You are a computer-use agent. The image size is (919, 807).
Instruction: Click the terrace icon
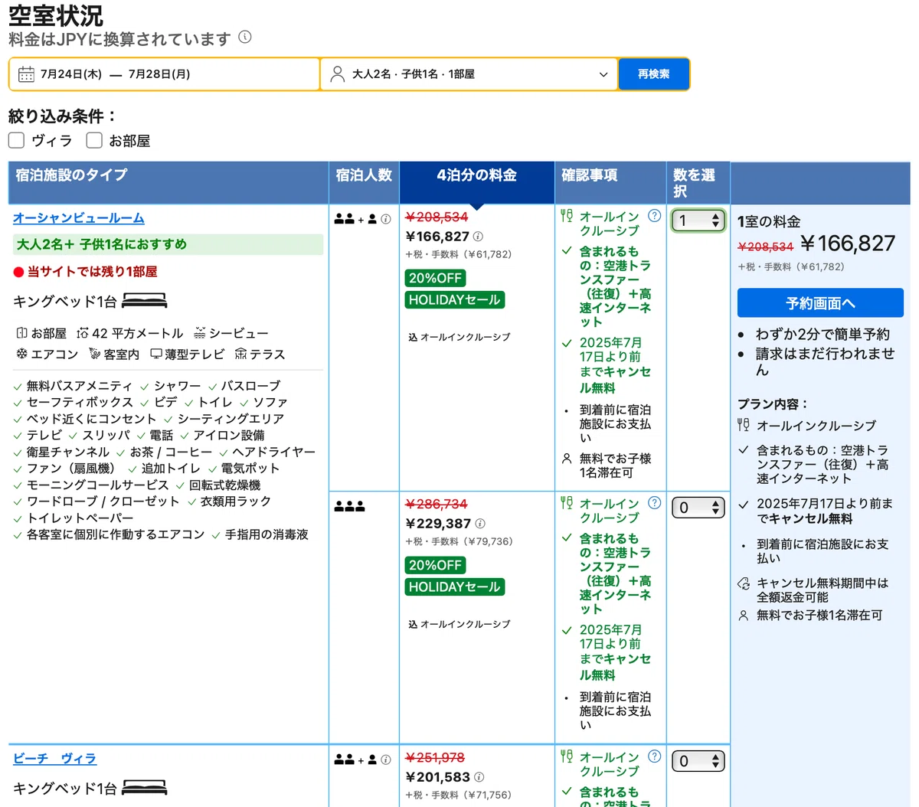(x=240, y=354)
